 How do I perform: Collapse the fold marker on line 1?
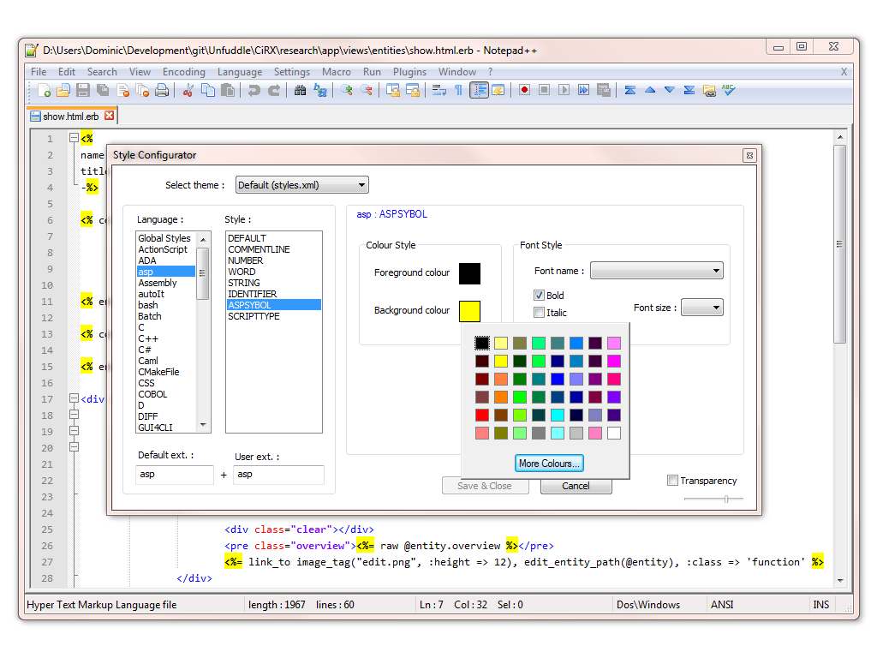[x=74, y=137]
